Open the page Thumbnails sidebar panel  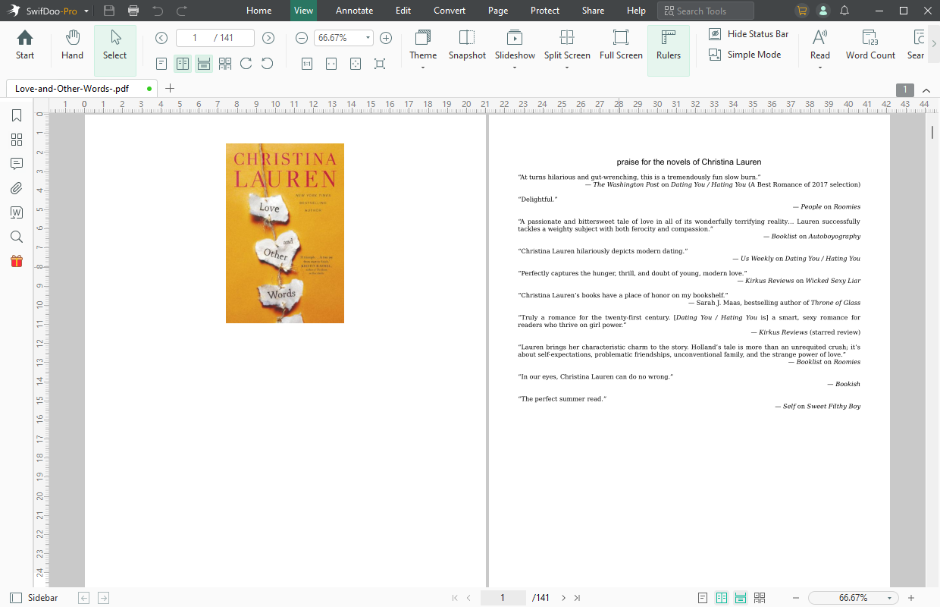[x=17, y=140]
